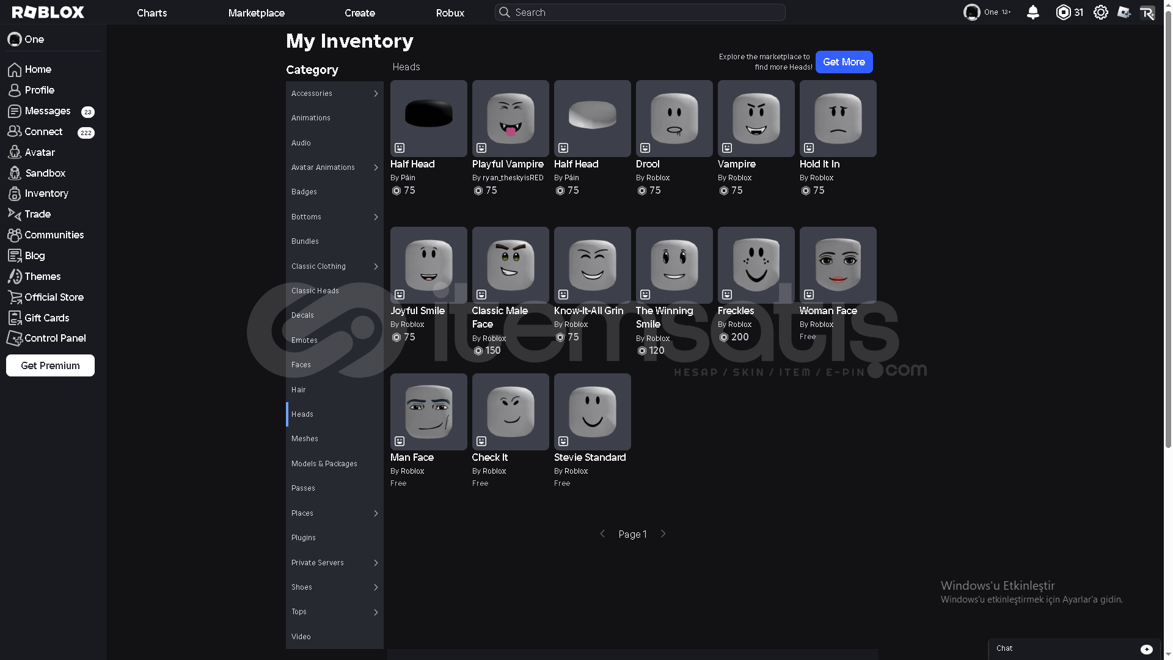This screenshot has height=660, width=1173.
Task: Open the Classic Male Face thumbnail
Action: point(510,265)
